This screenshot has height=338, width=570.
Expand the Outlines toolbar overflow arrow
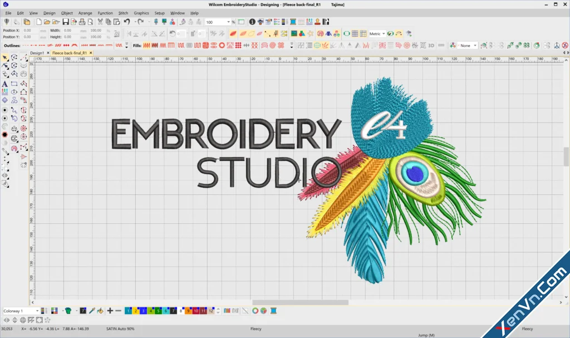pos(126,46)
